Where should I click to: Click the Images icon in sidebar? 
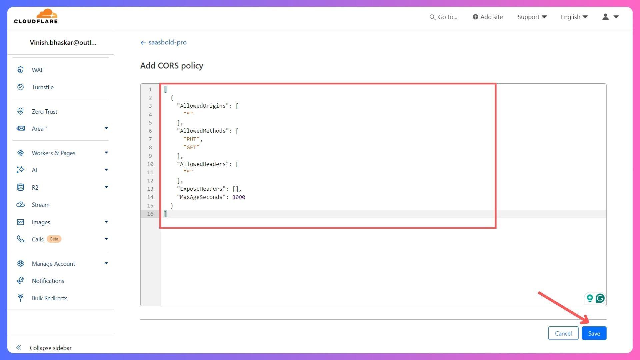coord(20,222)
